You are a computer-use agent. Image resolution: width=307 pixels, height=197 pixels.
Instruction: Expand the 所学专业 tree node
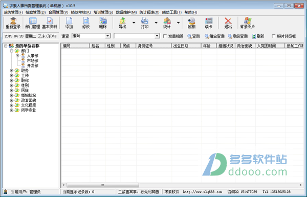coord(12,110)
